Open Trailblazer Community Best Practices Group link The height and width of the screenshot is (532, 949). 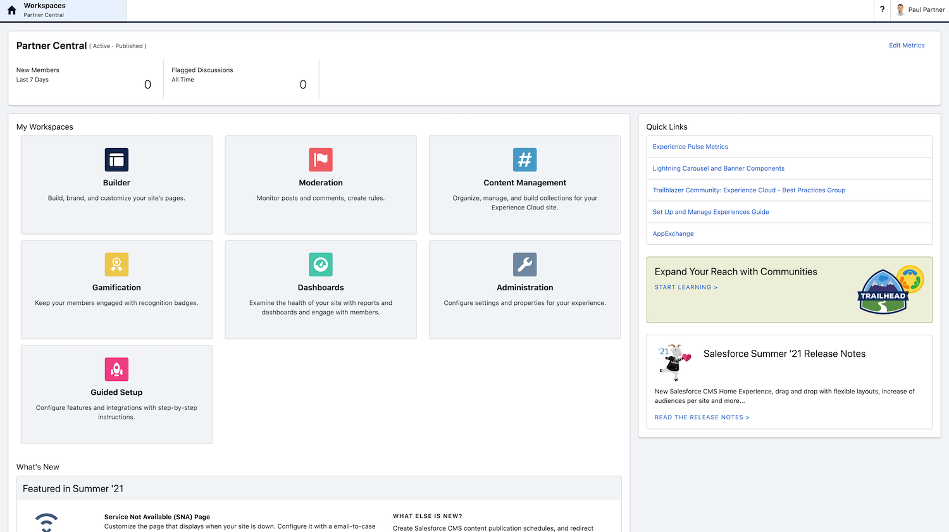pyautogui.click(x=748, y=190)
